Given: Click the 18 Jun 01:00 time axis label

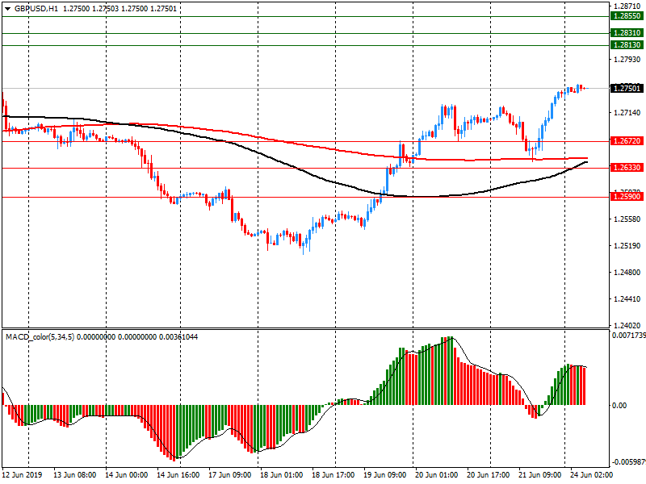Looking at the screenshot, I should click(x=281, y=475).
